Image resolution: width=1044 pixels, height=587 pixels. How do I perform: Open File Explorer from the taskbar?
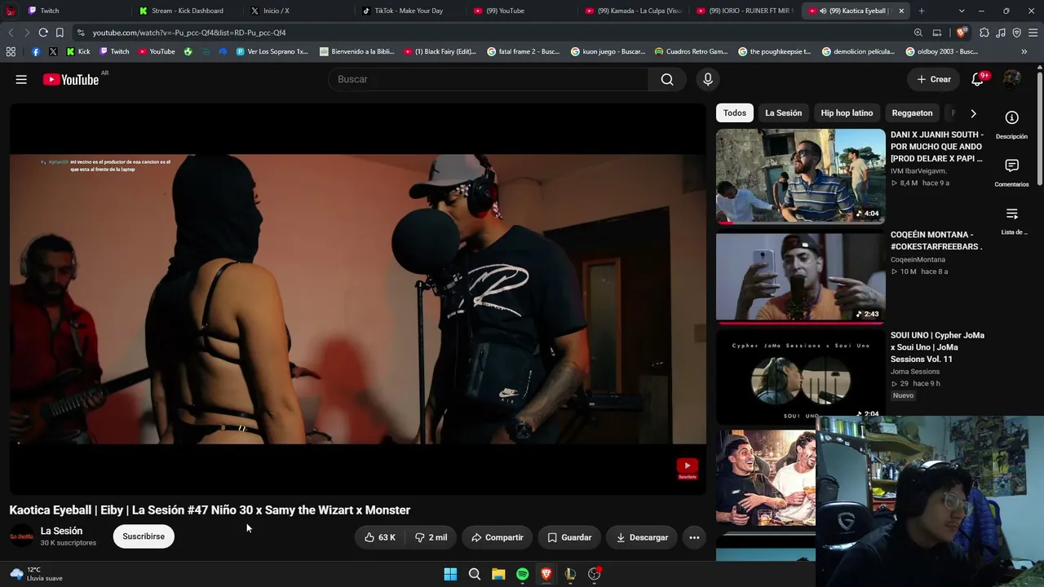(x=498, y=574)
